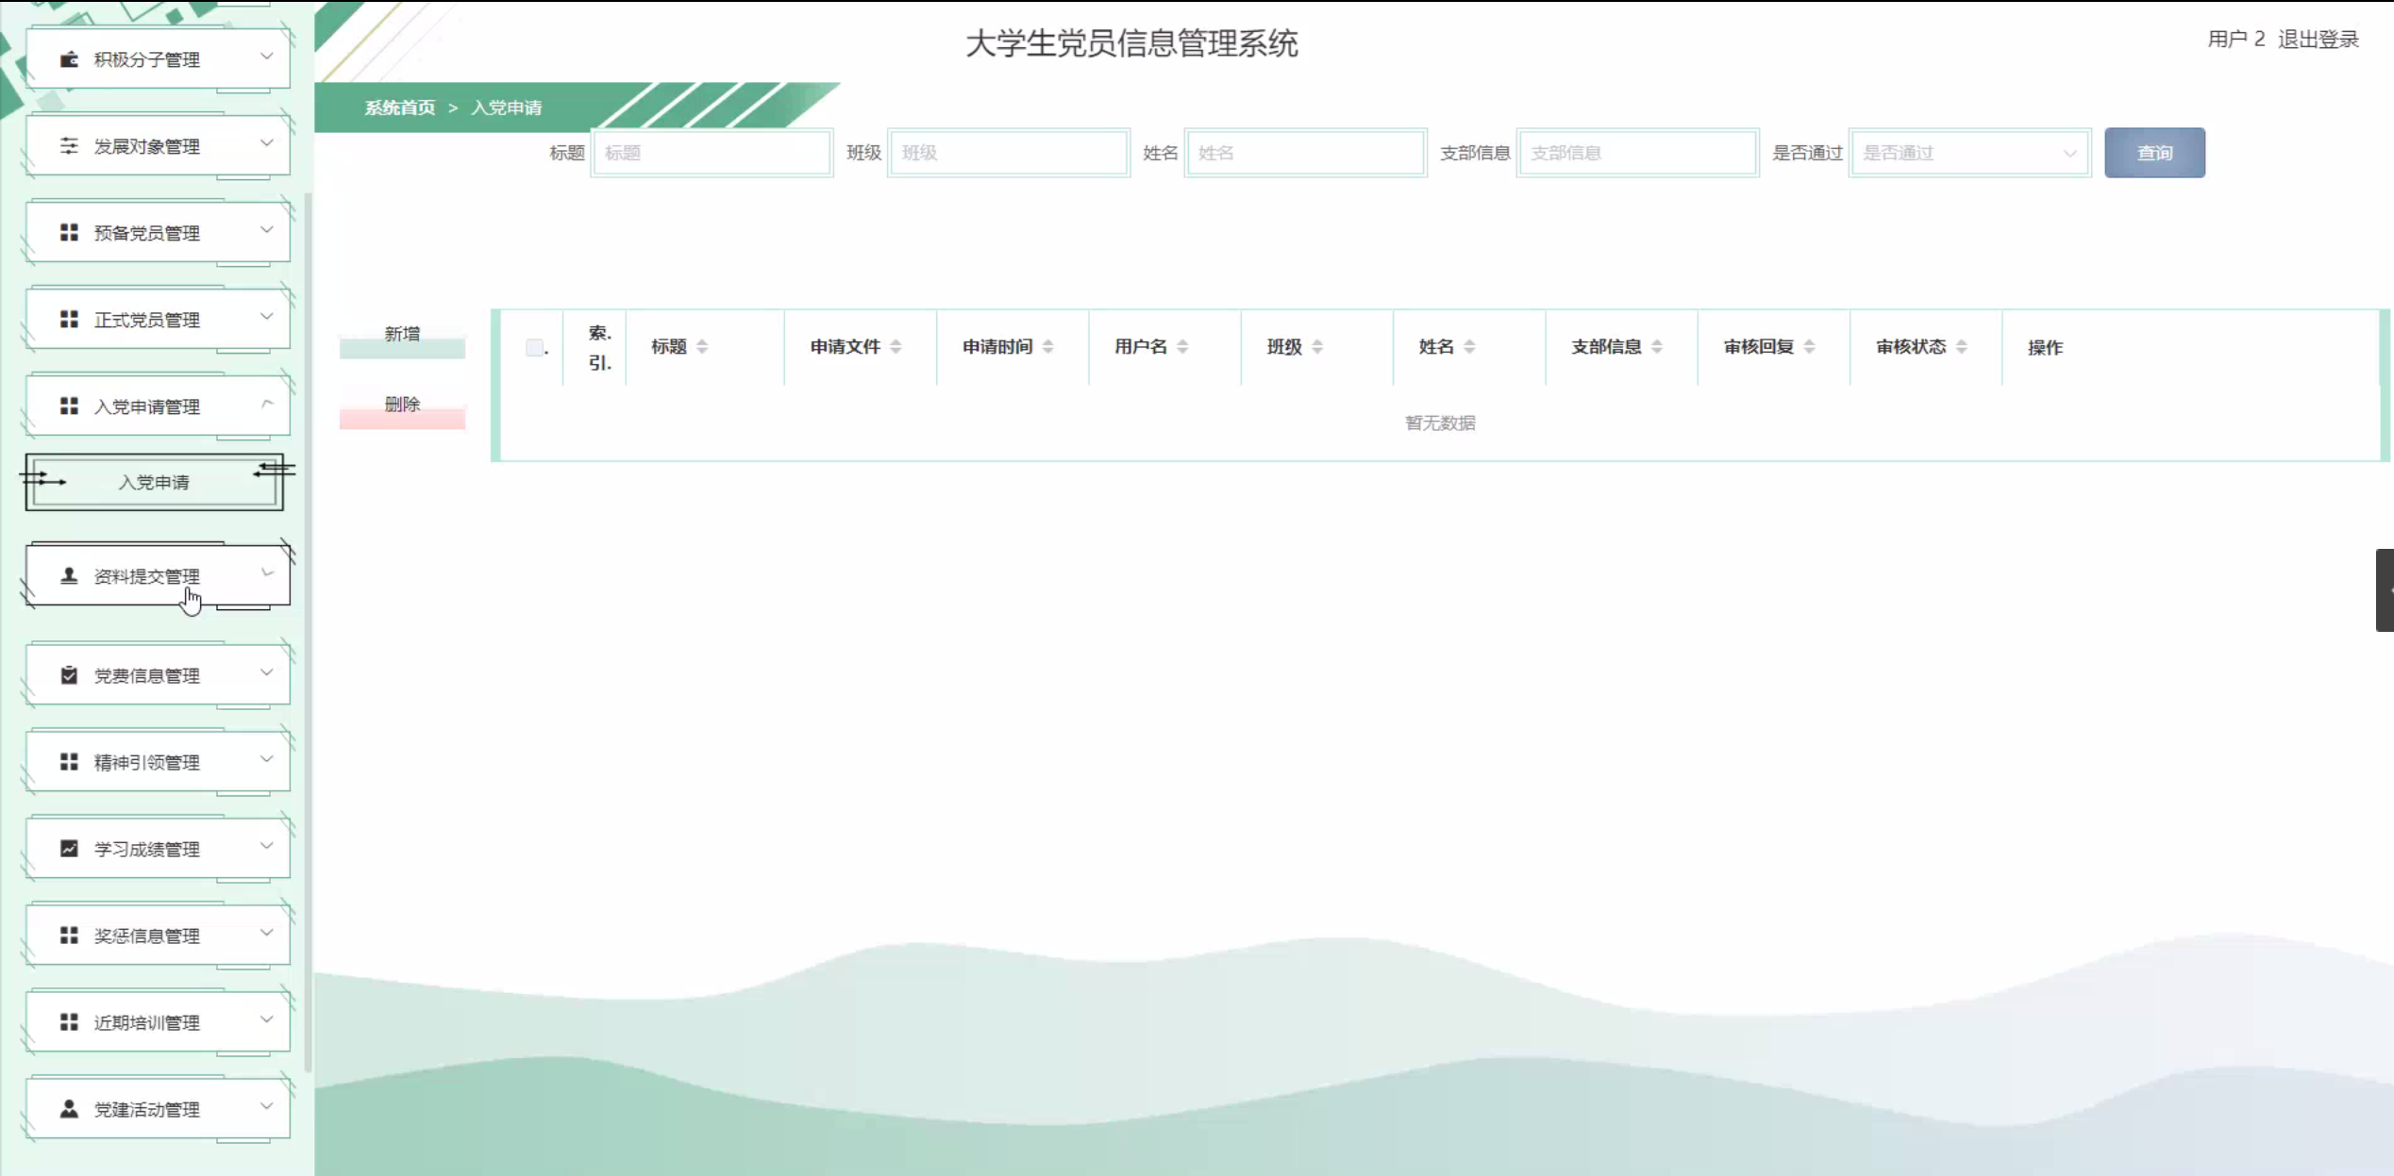The width and height of the screenshot is (2394, 1176).
Task: Click the chart icon beside 学习成绩管理
Action: (x=69, y=849)
